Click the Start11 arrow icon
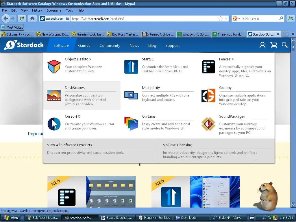Viewport: 296px width, 222px height. (131, 67)
